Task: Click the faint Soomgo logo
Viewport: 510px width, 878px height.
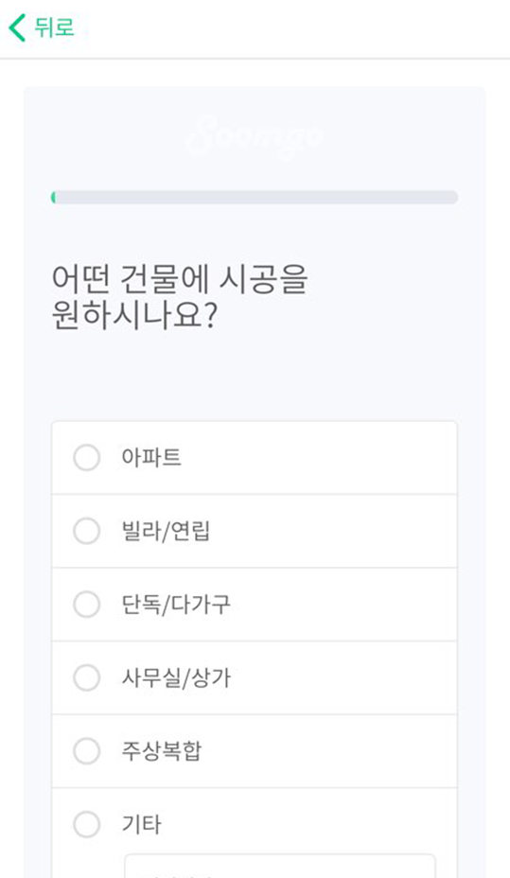Action: click(255, 135)
